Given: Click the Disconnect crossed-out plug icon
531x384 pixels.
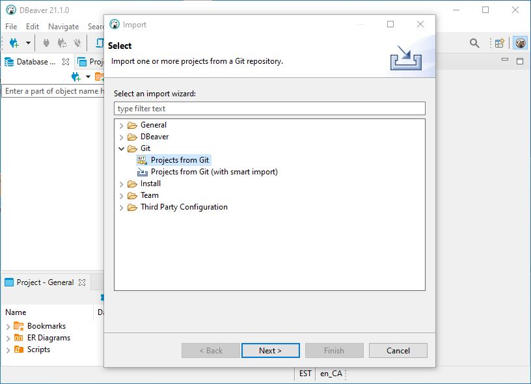Looking at the screenshot, I should tap(77, 43).
